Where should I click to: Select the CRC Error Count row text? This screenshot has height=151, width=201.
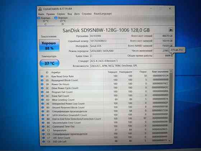61,138
